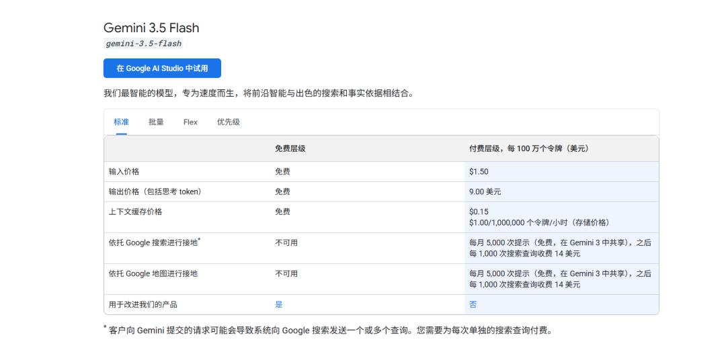The width and height of the screenshot is (726, 360).
Task: Click the 输出价格（包括思考 token）row label
Action: [157, 191]
